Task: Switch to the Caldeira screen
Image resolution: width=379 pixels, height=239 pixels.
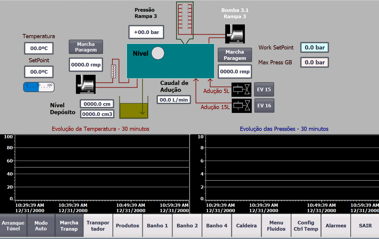Action: pos(246,226)
